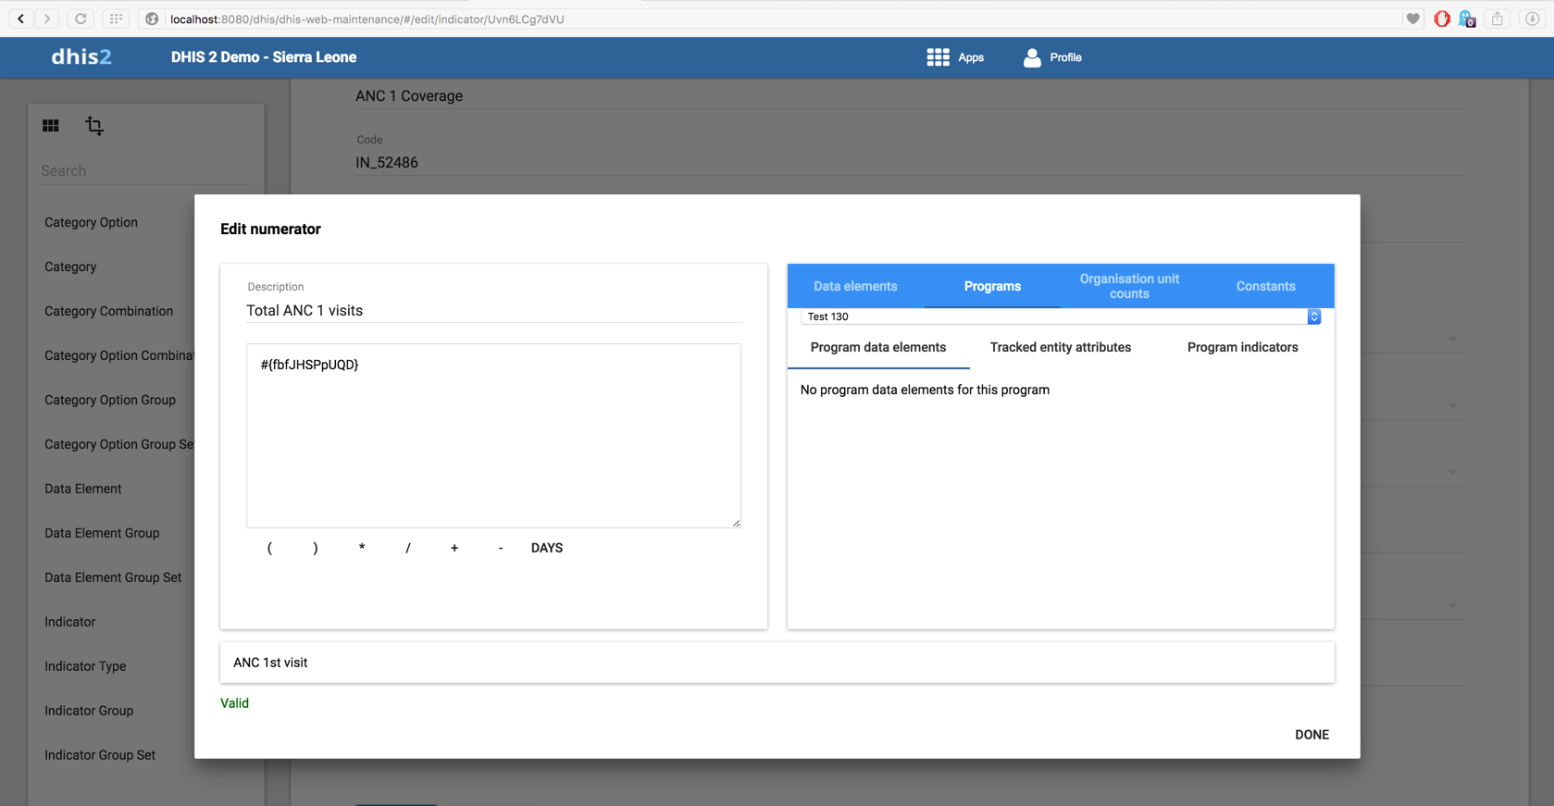Click the numerator Description field

coord(492,311)
